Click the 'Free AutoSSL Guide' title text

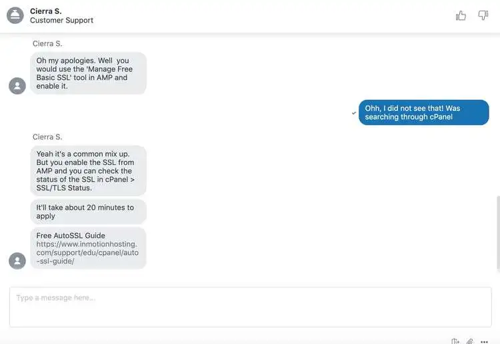(x=71, y=236)
